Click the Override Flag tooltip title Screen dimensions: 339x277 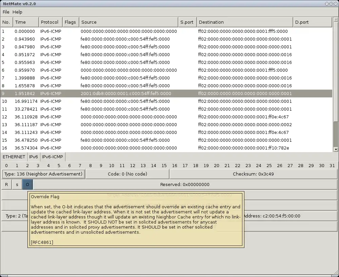[x=45, y=197]
